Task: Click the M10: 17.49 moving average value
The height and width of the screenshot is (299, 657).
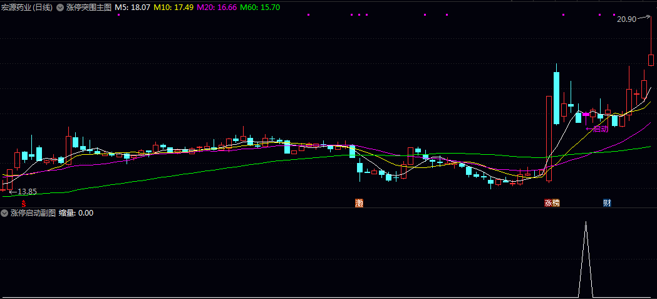Action: click(173, 8)
